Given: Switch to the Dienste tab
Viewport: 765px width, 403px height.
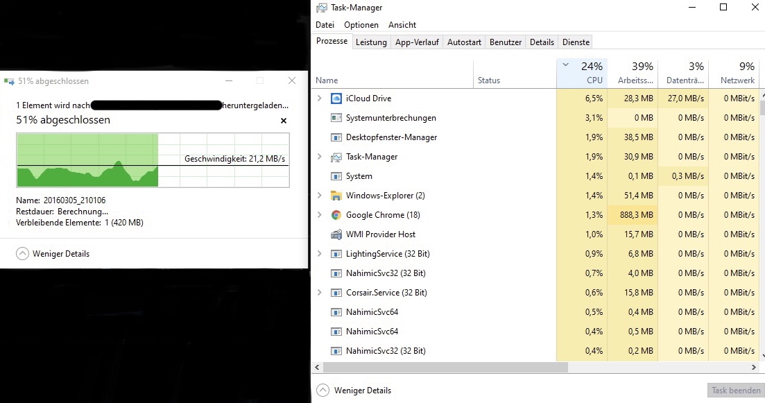Looking at the screenshot, I should coord(576,42).
